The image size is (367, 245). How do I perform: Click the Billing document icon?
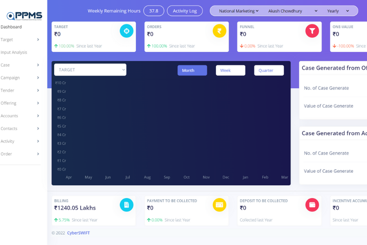click(x=126, y=205)
